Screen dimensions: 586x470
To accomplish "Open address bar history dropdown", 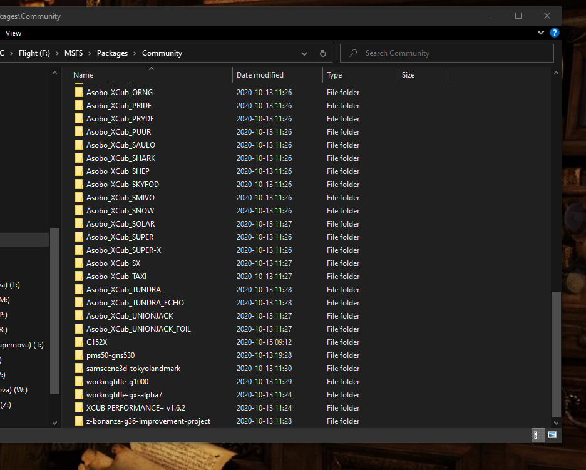I will [304, 53].
